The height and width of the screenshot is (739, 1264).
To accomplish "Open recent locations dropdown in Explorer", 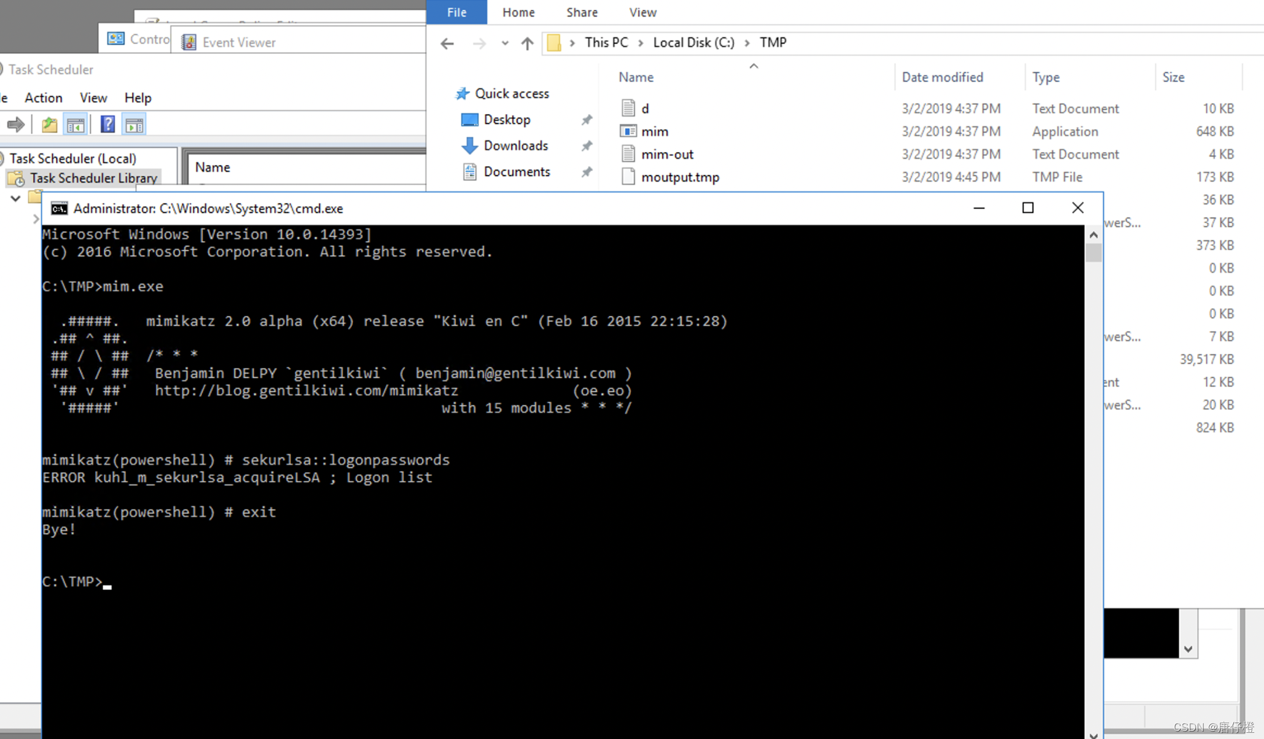I will click(504, 43).
